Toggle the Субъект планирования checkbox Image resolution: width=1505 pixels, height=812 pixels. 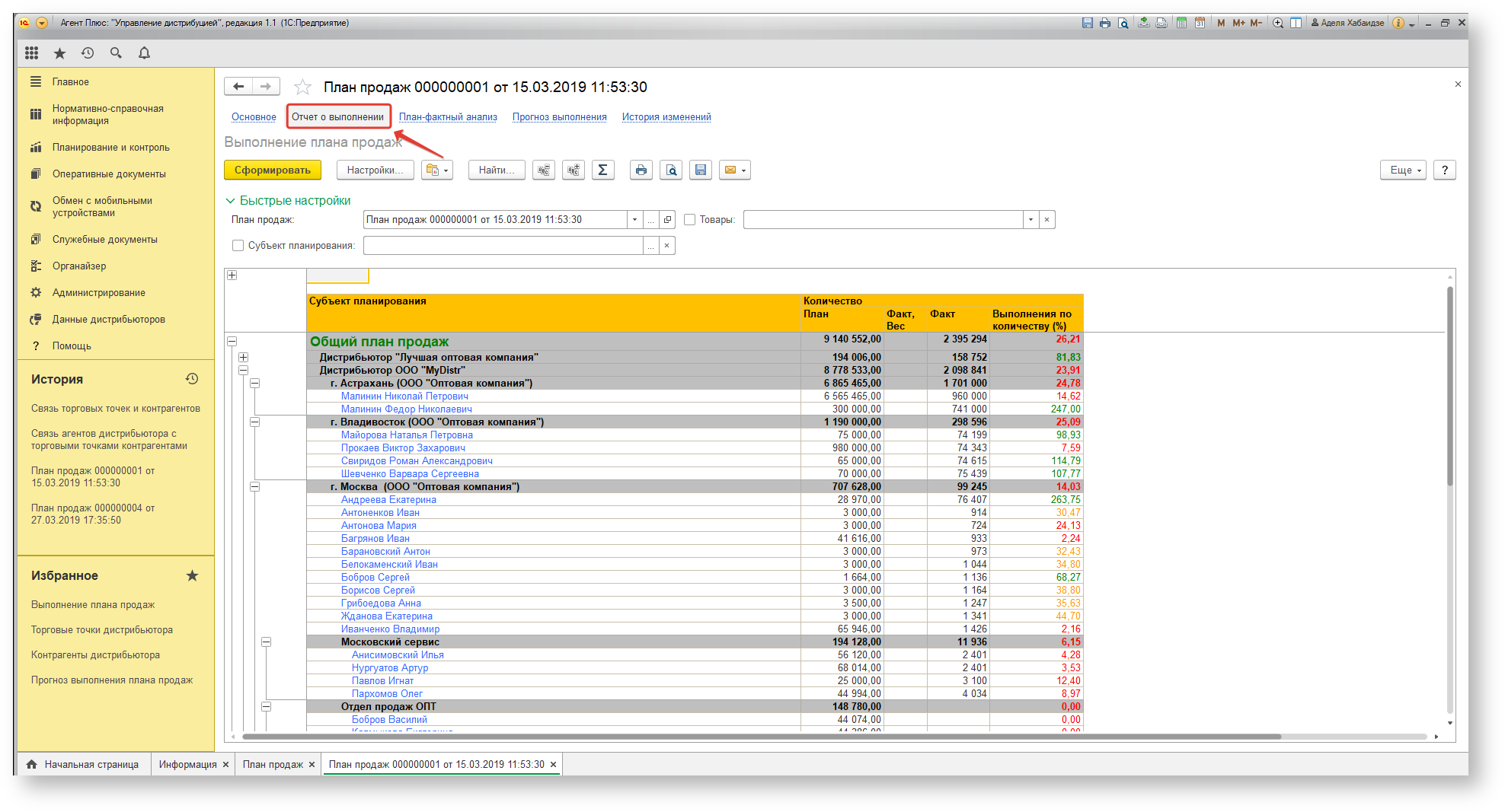pos(238,246)
